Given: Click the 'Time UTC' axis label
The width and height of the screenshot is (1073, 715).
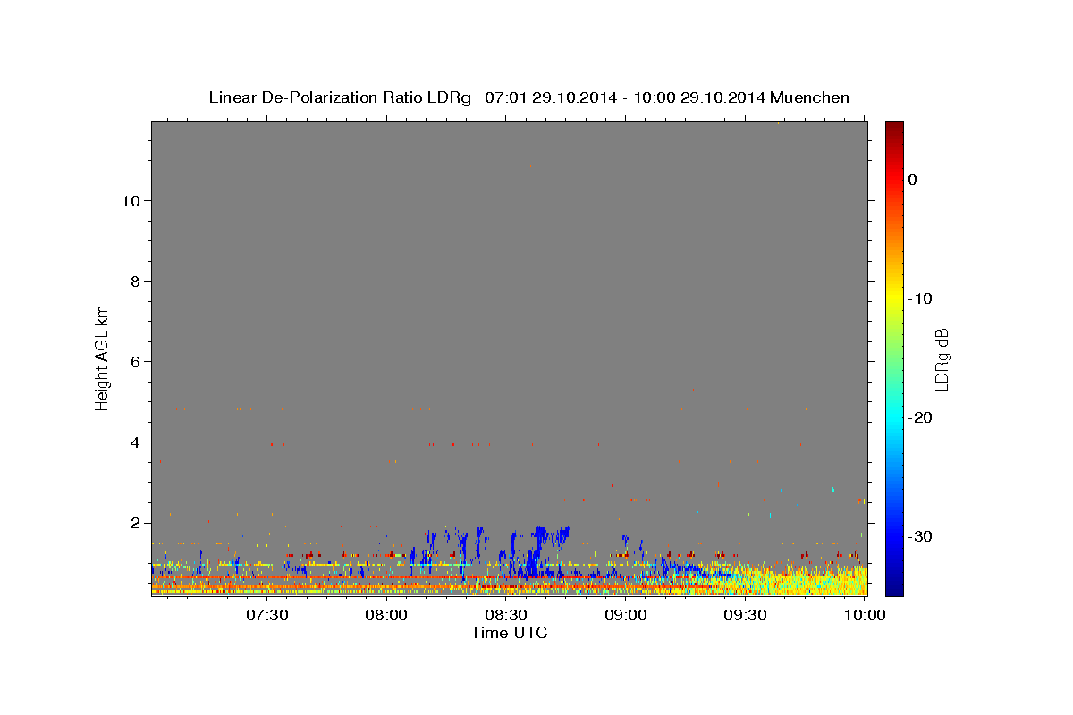Looking at the screenshot, I should point(509,633).
